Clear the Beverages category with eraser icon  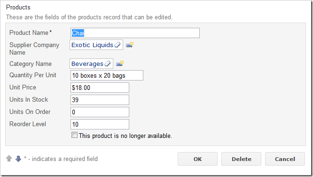[x=108, y=64]
